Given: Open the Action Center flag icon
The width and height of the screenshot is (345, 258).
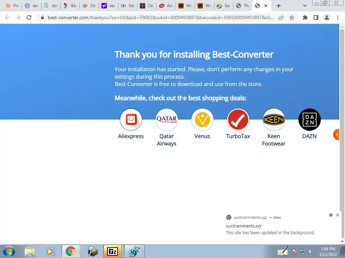Looking at the screenshot, I should tap(295, 252).
